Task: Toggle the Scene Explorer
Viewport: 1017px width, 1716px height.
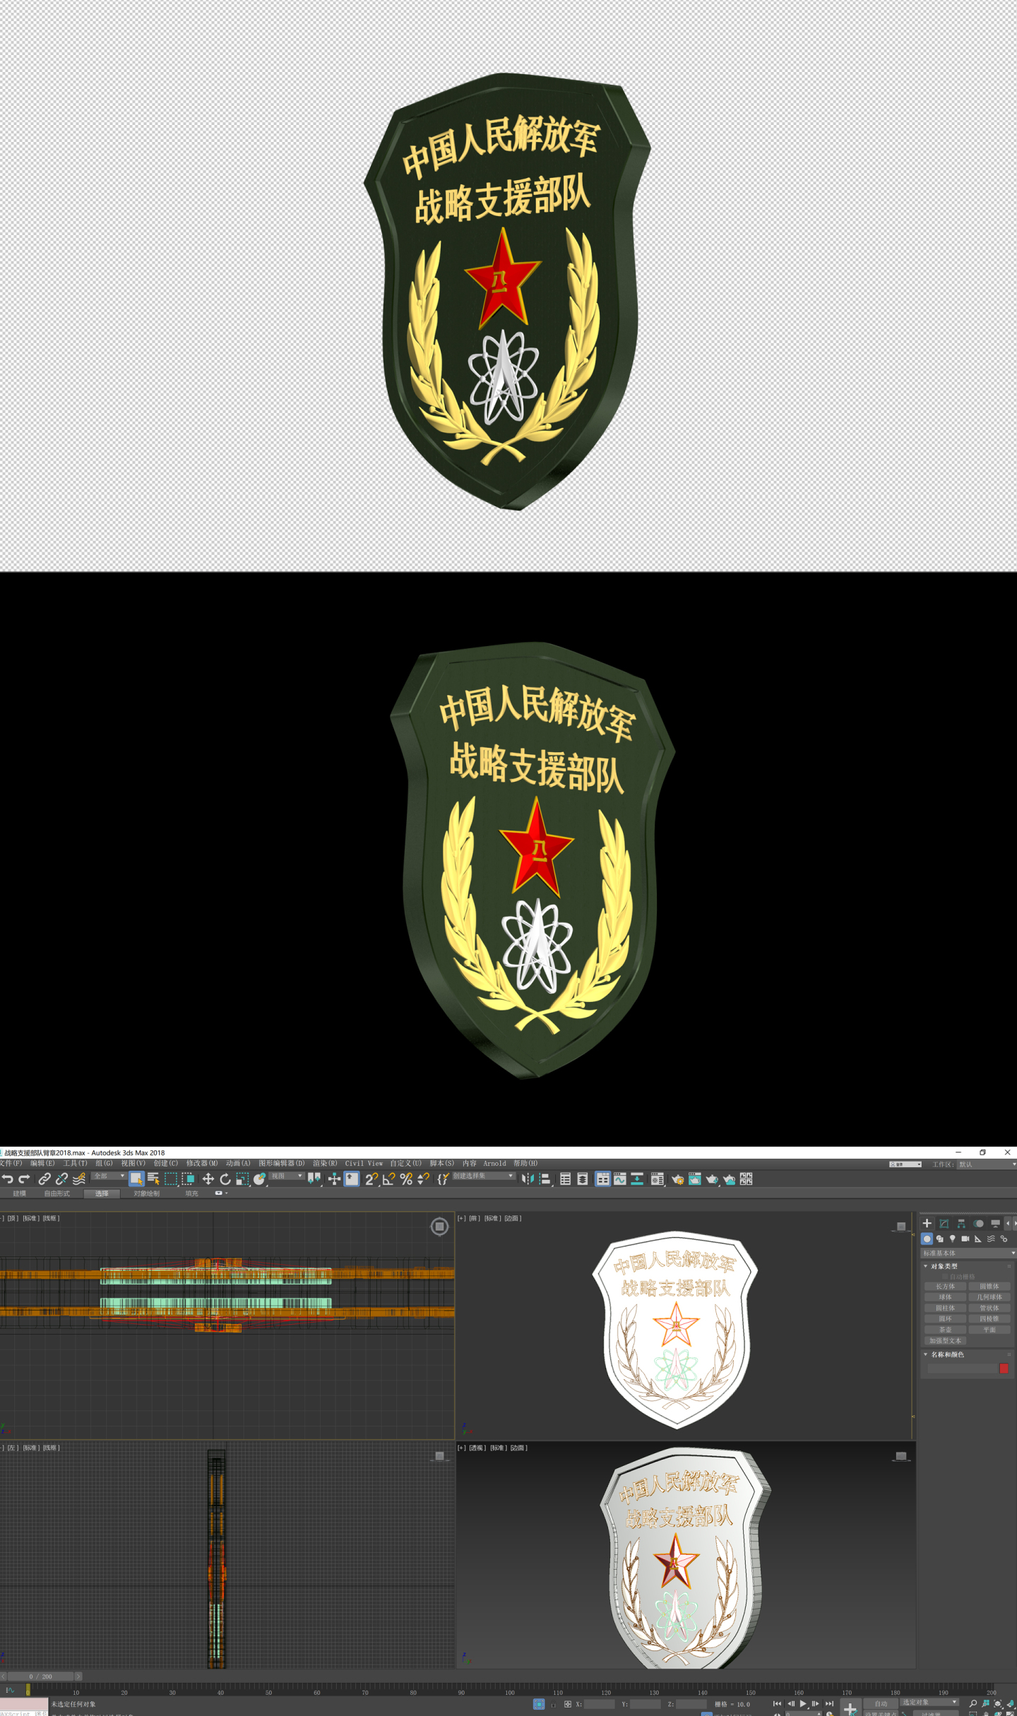Action: pos(565,1179)
